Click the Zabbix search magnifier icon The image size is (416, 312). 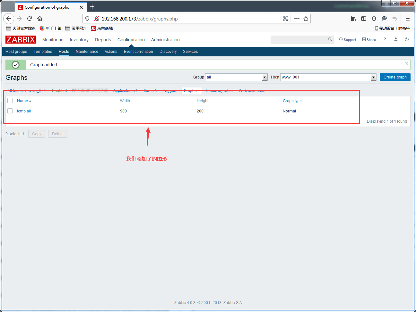point(330,39)
